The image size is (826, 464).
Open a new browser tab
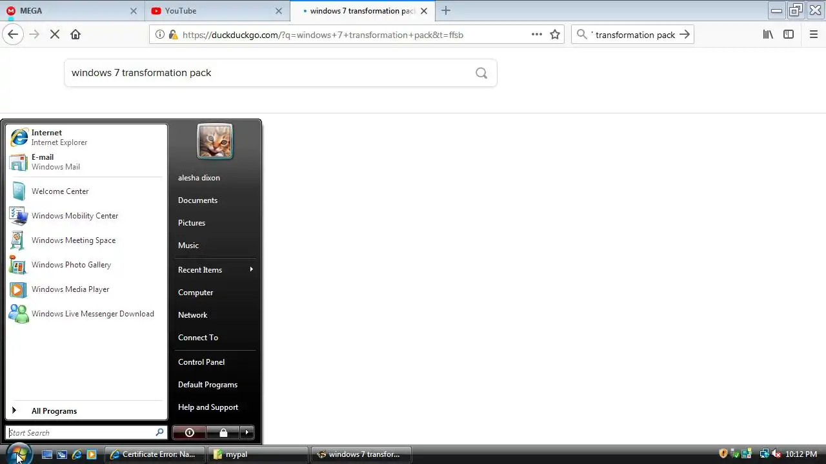(446, 11)
